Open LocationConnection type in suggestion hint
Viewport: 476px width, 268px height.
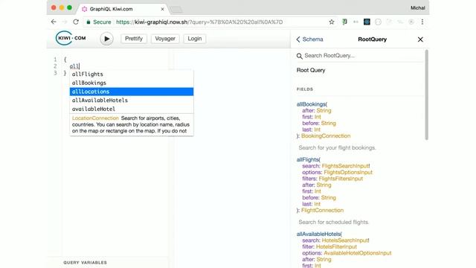(x=95, y=118)
